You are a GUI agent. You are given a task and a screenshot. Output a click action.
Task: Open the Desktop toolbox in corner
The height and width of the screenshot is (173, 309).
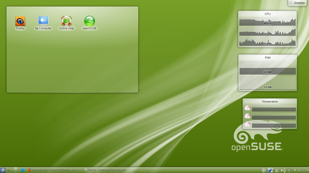point(298,3)
